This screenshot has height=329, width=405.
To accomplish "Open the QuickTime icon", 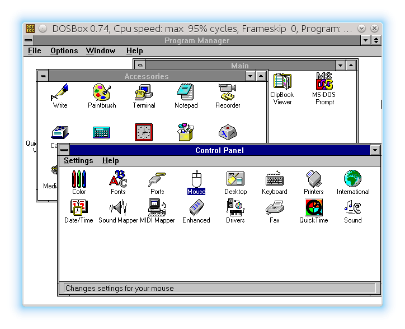I will click(x=314, y=211).
